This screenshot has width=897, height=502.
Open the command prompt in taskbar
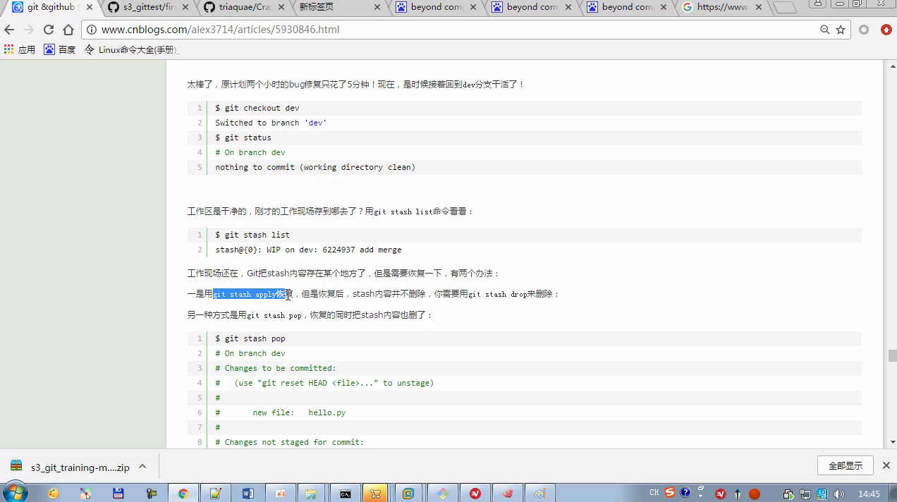(x=345, y=494)
